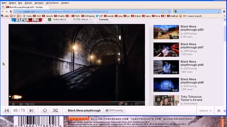Open the DSP Twitter bookmark
The width and height of the screenshot is (227, 127).
99,16
